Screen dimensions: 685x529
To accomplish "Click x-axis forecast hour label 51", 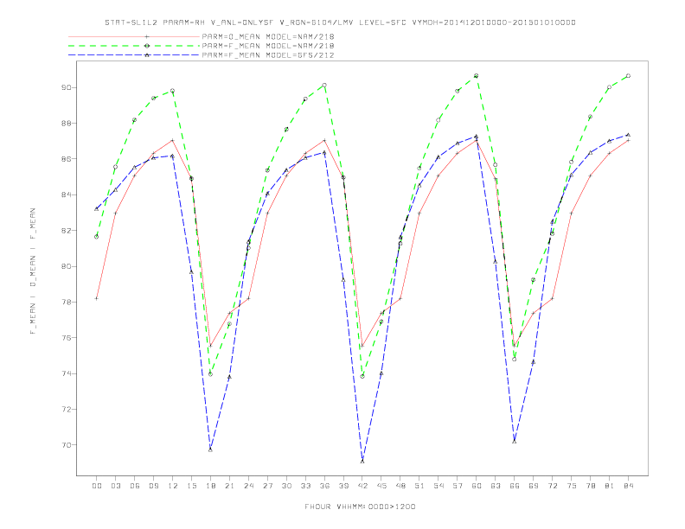I will pyautogui.click(x=419, y=486).
